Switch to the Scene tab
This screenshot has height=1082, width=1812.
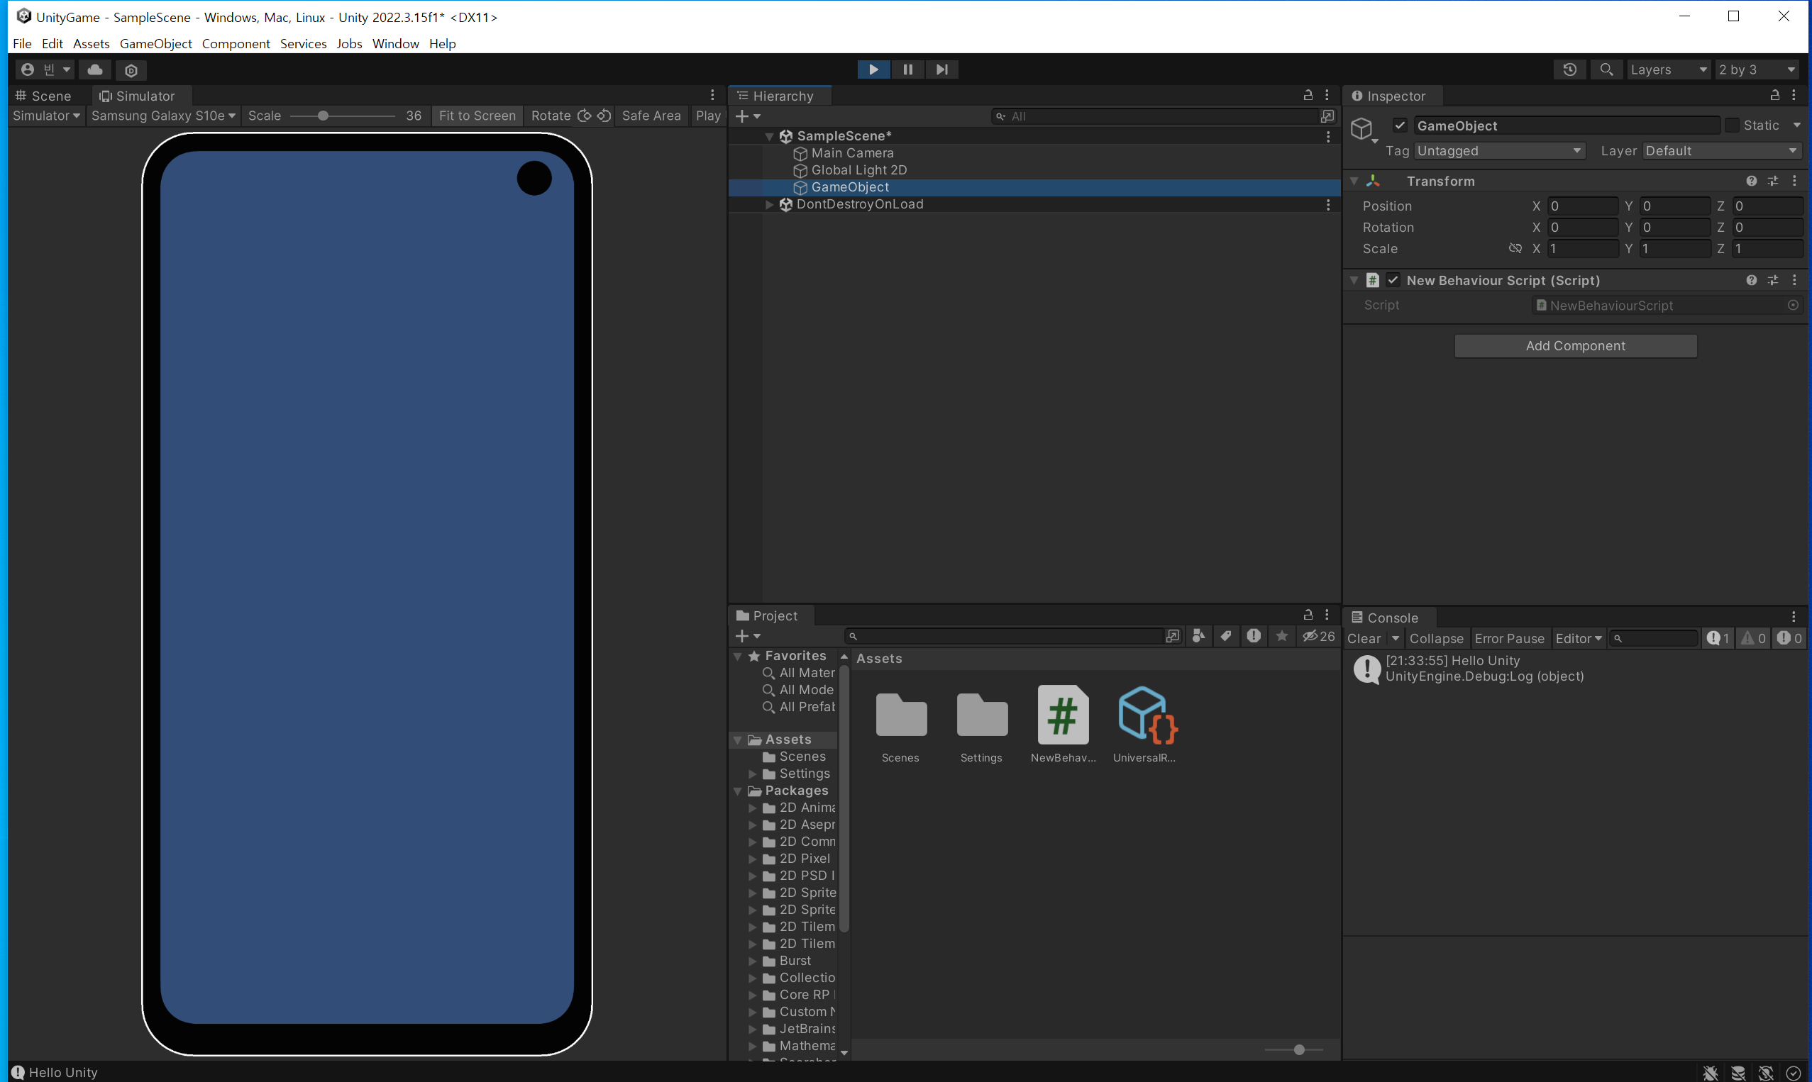click(x=44, y=96)
